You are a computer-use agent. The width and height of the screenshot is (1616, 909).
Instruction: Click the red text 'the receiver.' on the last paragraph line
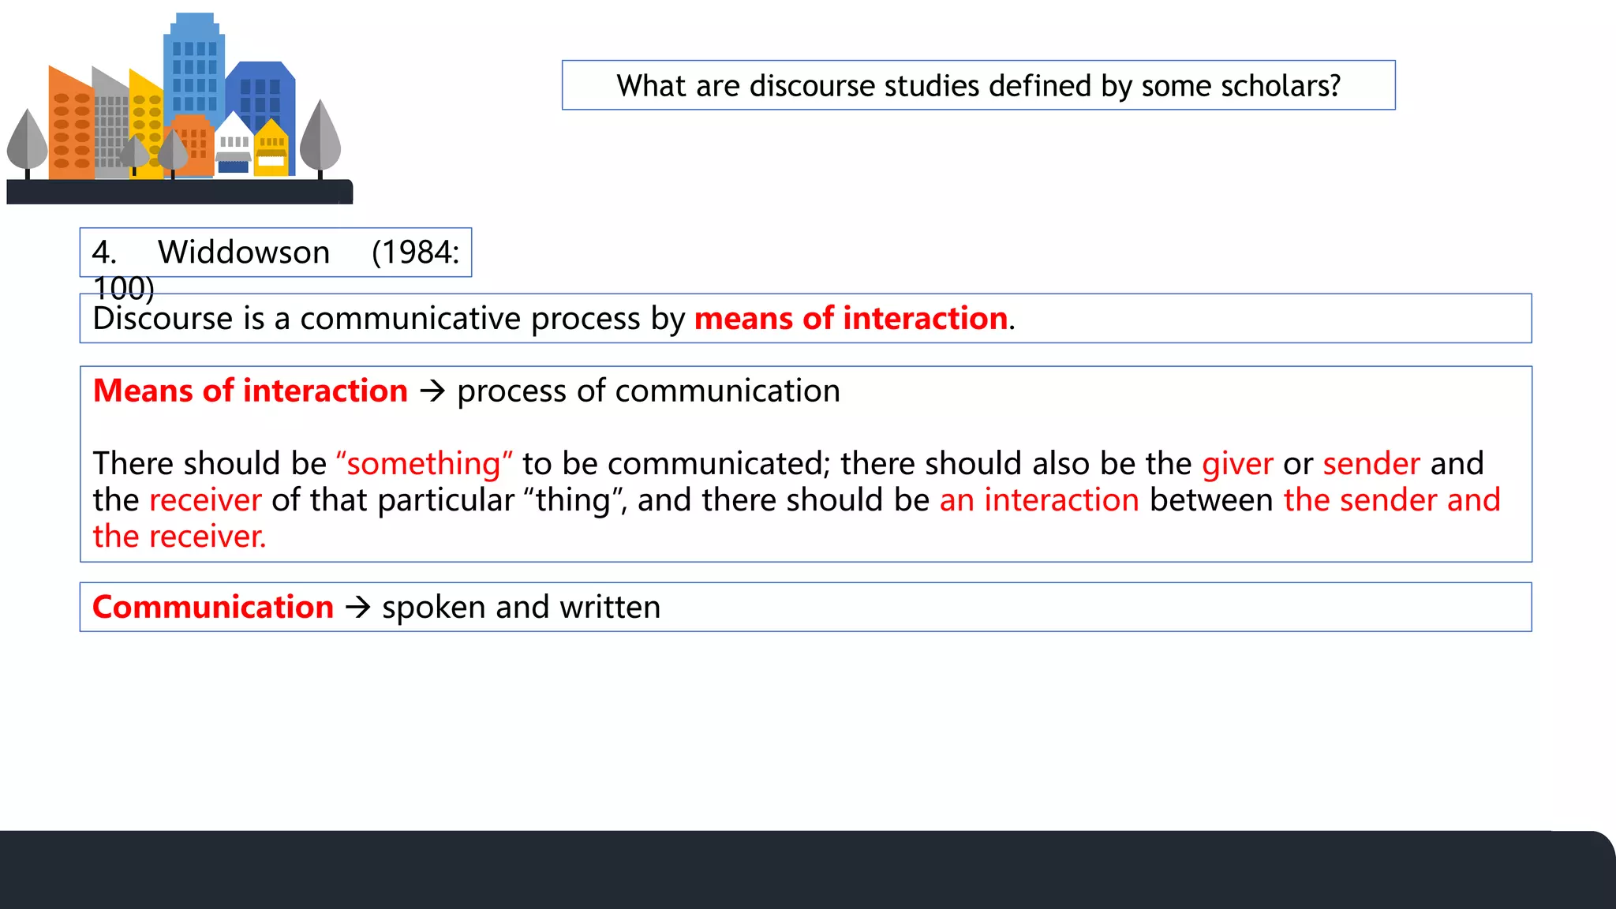click(179, 537)
